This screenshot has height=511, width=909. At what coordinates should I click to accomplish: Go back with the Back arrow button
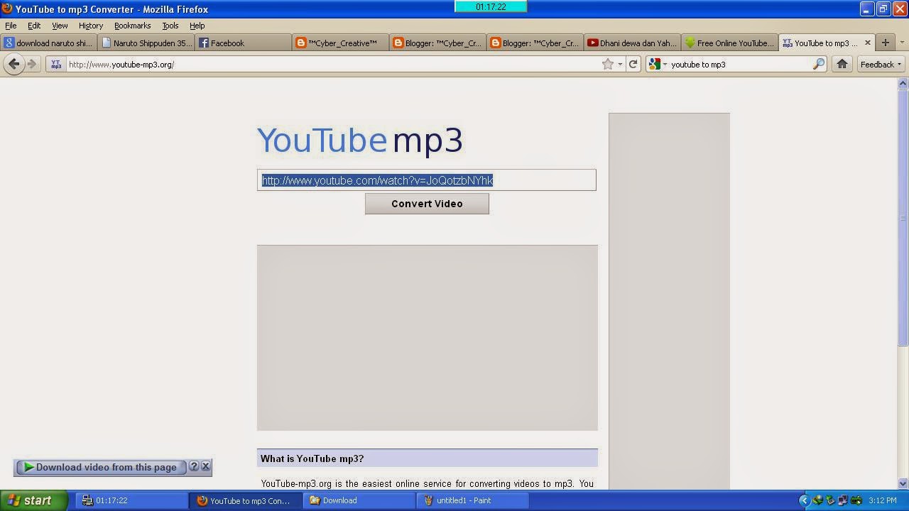[13, 64]
